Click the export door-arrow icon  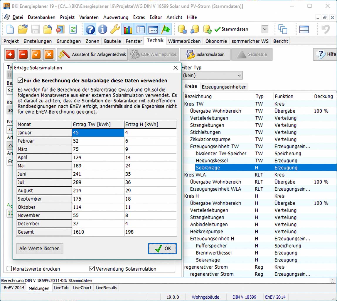pos(60,29)
